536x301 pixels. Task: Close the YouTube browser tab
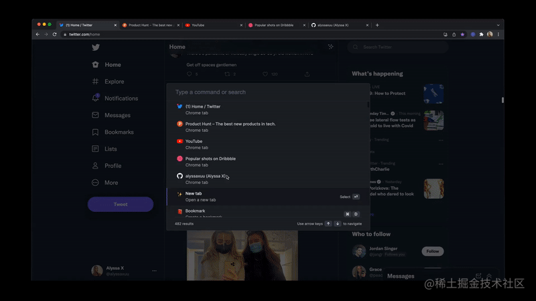241,25
